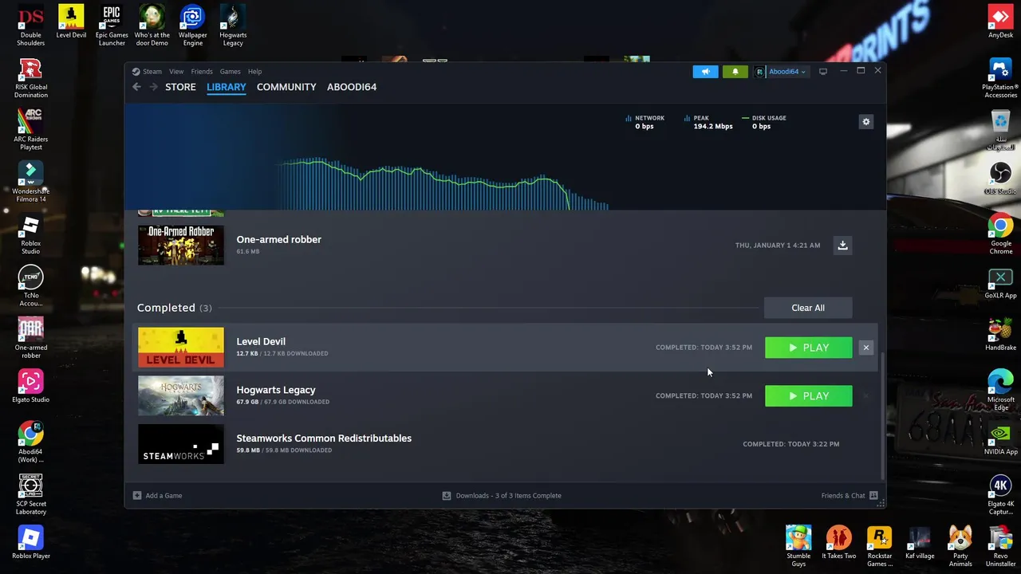Open View menu in Steam
This screenshot has width=1021, height=574.
pyautogui.click(x=176, y=72)
